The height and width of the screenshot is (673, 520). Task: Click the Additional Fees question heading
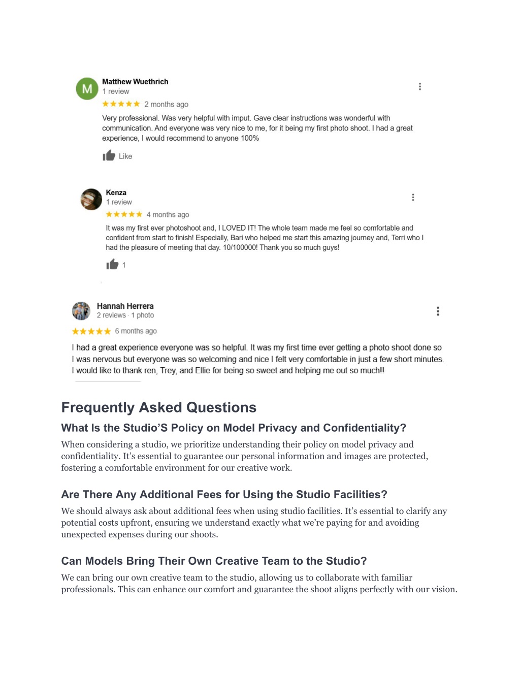[224, 494]
